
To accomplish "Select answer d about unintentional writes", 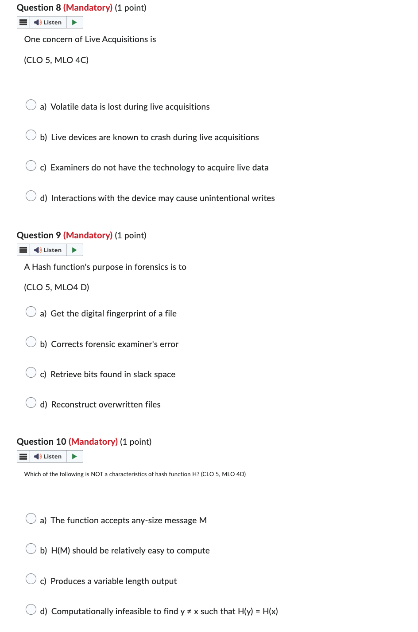I will pos(31,195).
